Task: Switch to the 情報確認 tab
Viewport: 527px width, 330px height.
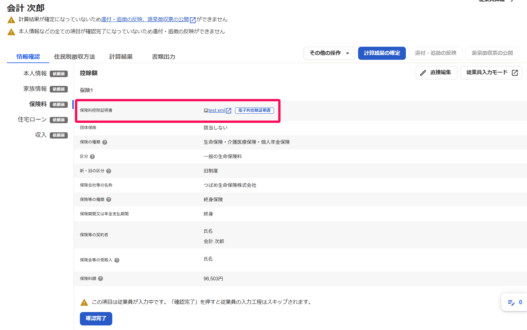Action: [28, 57]
